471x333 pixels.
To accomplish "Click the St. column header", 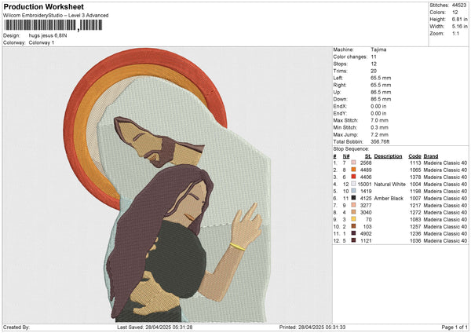I will point(368,156).
